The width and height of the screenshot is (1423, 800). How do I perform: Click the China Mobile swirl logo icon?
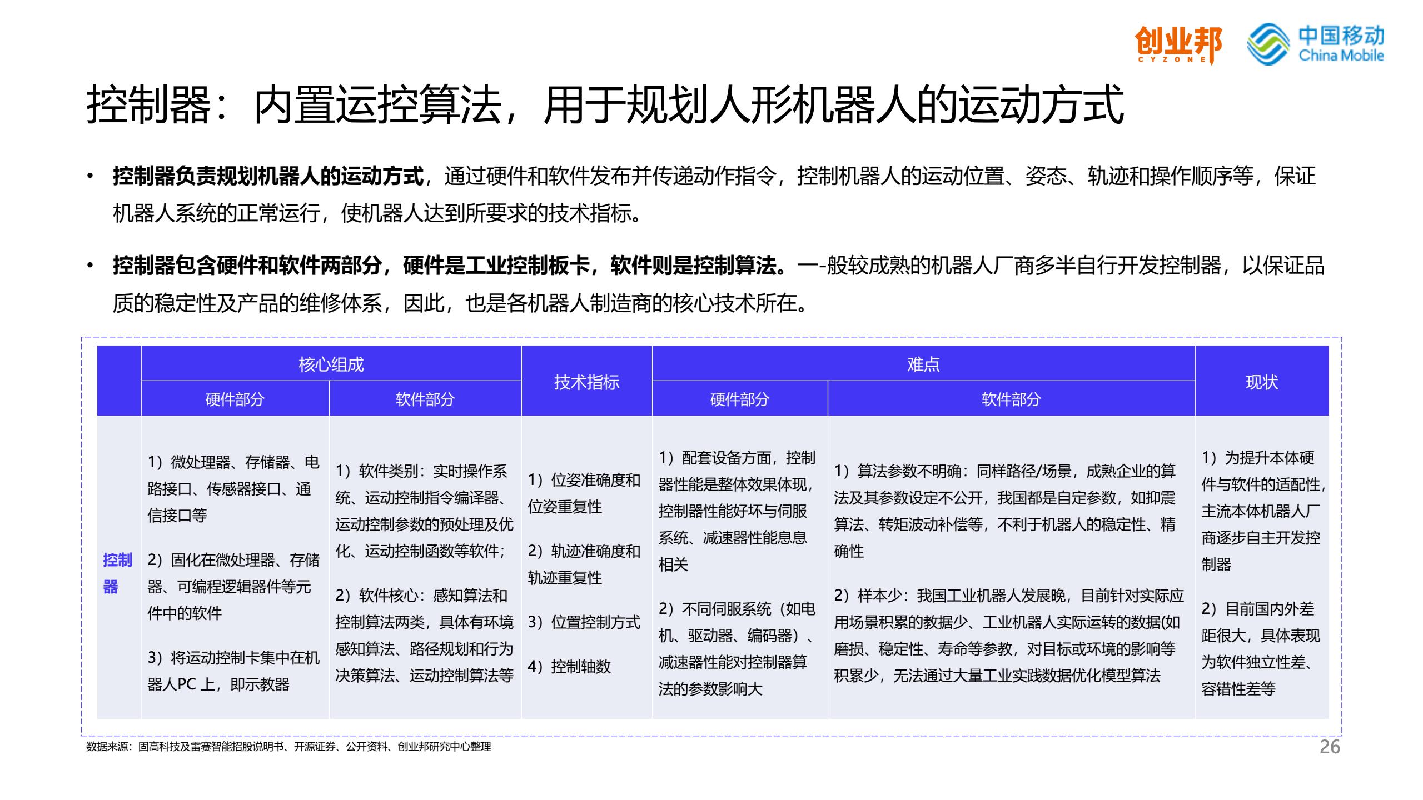(x=1268, y=43)
